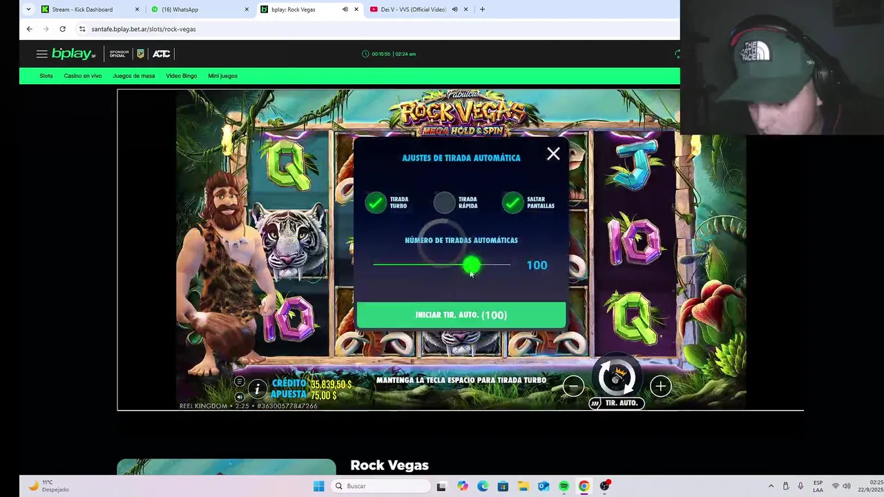Open Task View on taskbar

pyautogui.click(x=441, y=486)
